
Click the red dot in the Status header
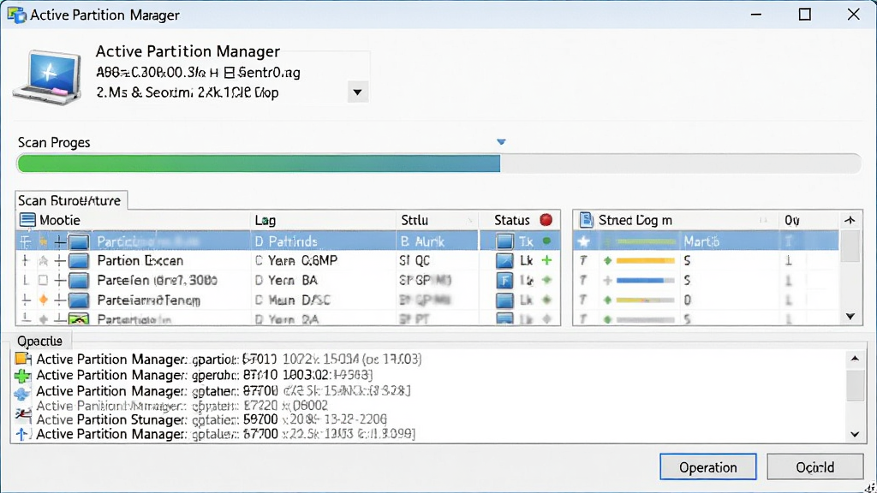coord(546,220)
